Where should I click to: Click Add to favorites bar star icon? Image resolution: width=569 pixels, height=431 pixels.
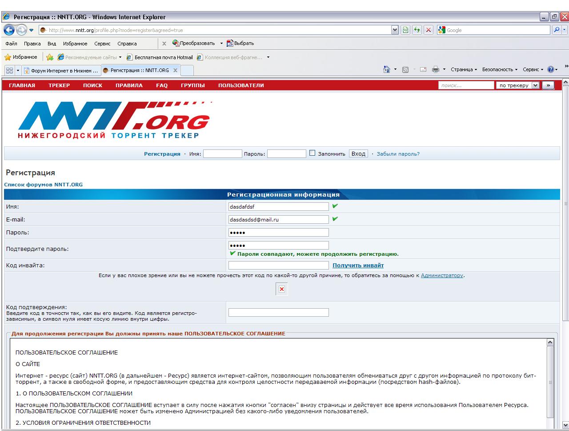click(50, 57)
